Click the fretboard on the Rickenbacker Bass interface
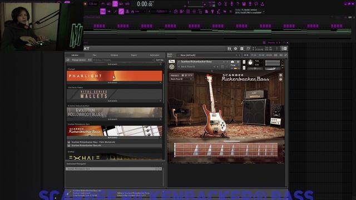Viewport: 356px width, 200px height. point(226,150)
